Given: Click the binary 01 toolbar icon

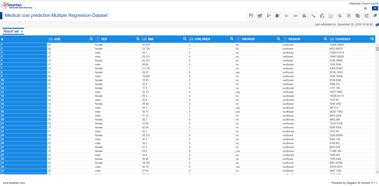Looking at the screenshot, I should [366, 15].
